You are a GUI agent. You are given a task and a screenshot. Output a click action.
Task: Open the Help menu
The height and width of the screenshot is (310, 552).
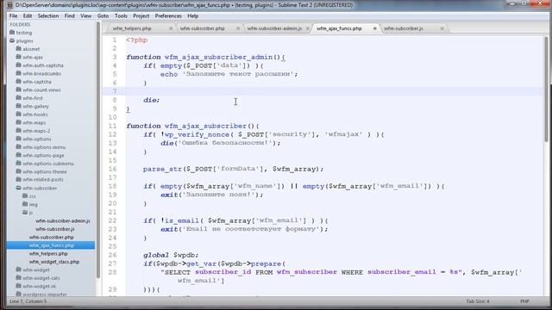coord(192,15)
